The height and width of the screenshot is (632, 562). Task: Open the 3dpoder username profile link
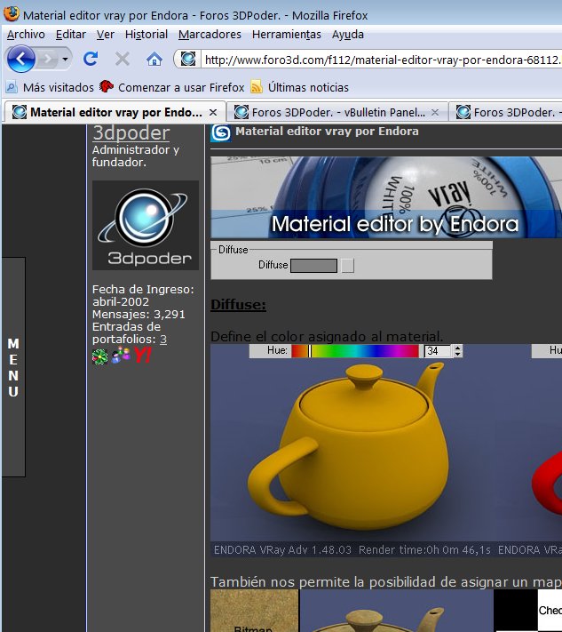pos(131,133)
